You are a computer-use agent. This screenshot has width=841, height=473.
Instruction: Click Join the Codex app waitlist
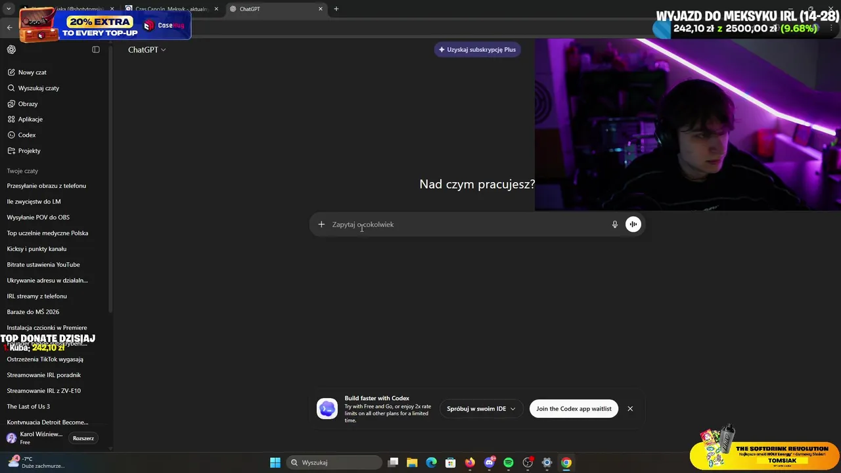click(574, 409)
